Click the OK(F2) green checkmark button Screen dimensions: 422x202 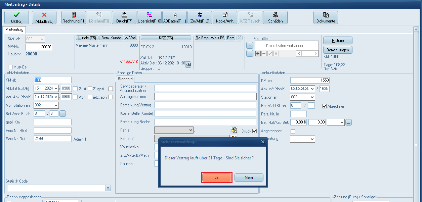tap(16, 17)
